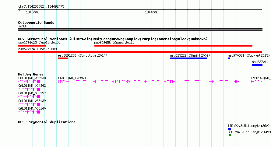Open the esv2764025 (Vogler2010) label
271x147 pixels.
click(39, 43)
